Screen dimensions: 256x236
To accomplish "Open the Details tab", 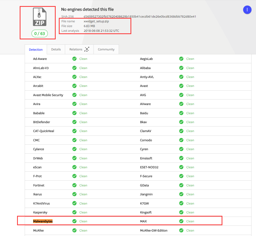I will [56, 49].
